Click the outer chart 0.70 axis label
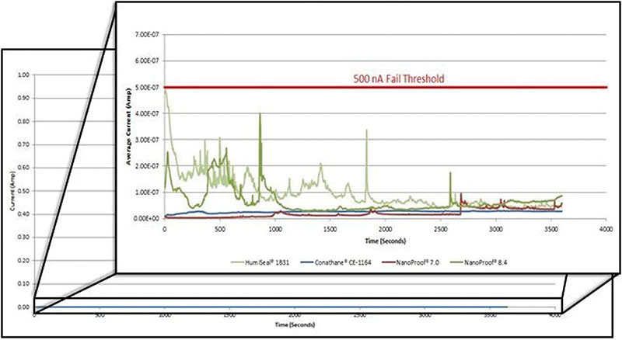The height and width of the screenshot is (340, 622). (24, 144)
